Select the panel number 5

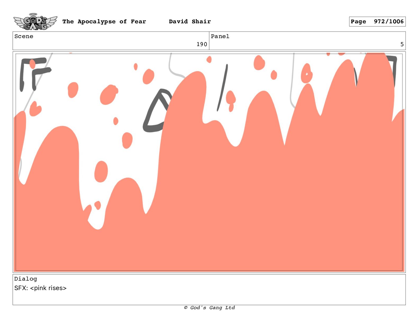[402, 44]
